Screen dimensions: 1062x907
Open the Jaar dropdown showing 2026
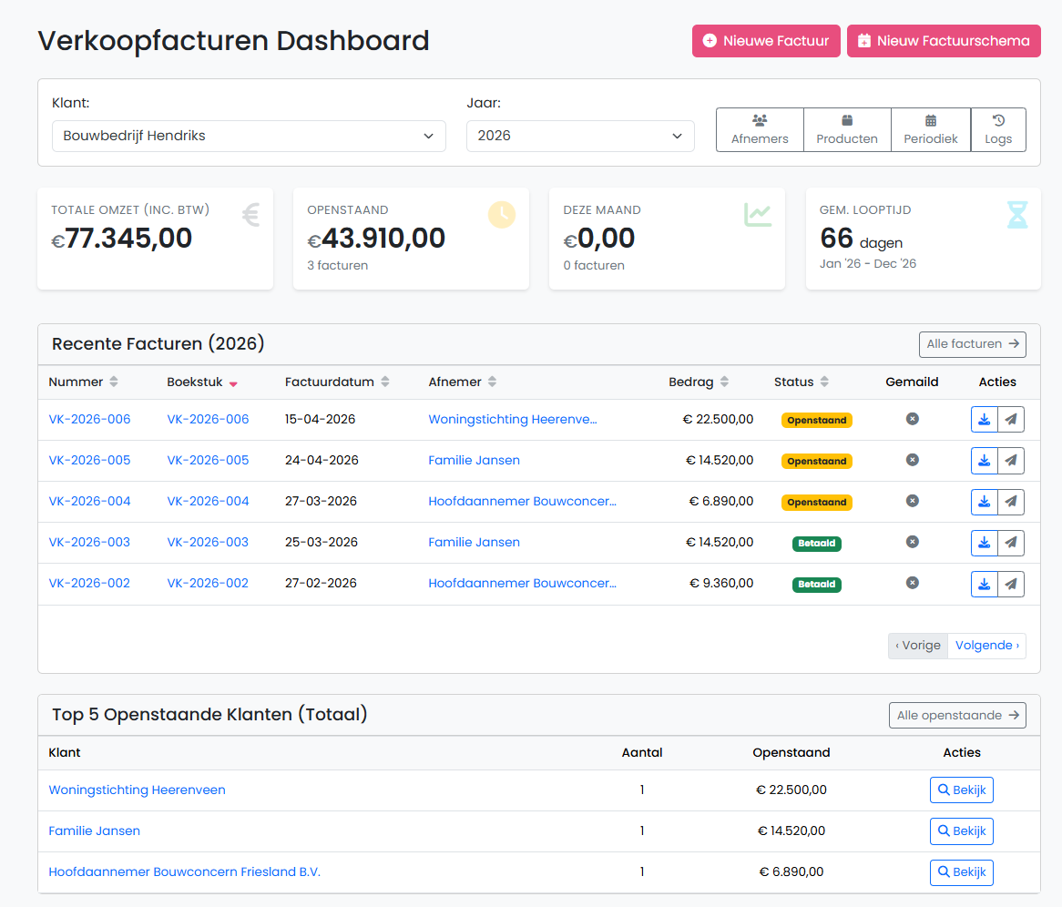(580, 137)
